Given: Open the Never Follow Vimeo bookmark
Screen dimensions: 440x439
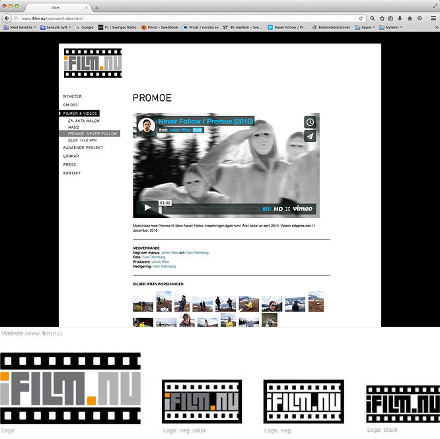Looking at the screenshot, I should click(x=287, y=27).
